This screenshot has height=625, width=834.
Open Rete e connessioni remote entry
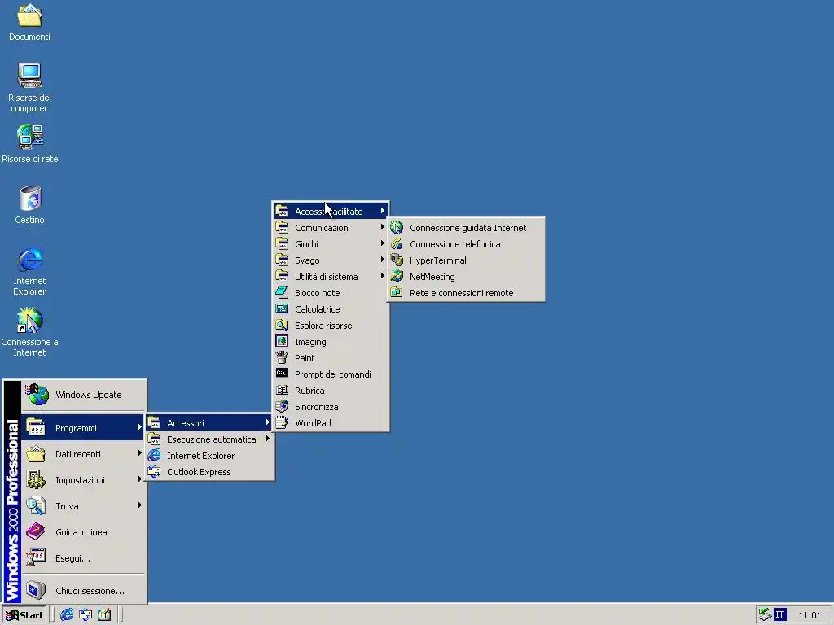[467, 293]
